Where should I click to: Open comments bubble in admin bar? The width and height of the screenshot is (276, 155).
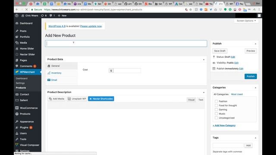click(52, 15)
